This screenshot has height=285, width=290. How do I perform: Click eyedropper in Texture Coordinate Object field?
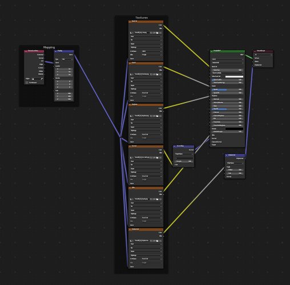(42, 79)
